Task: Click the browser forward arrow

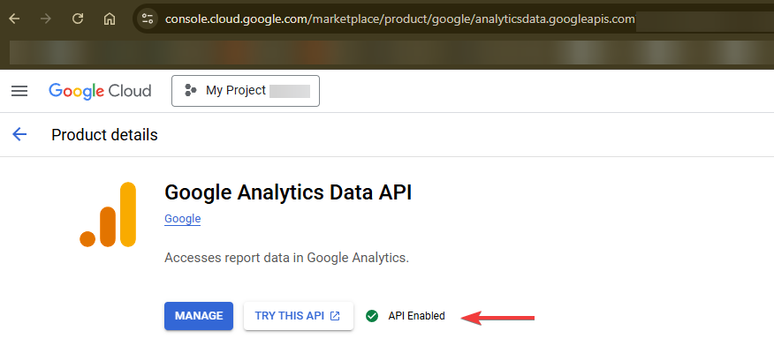Action: pyautogui.click(x=46, y=19)
